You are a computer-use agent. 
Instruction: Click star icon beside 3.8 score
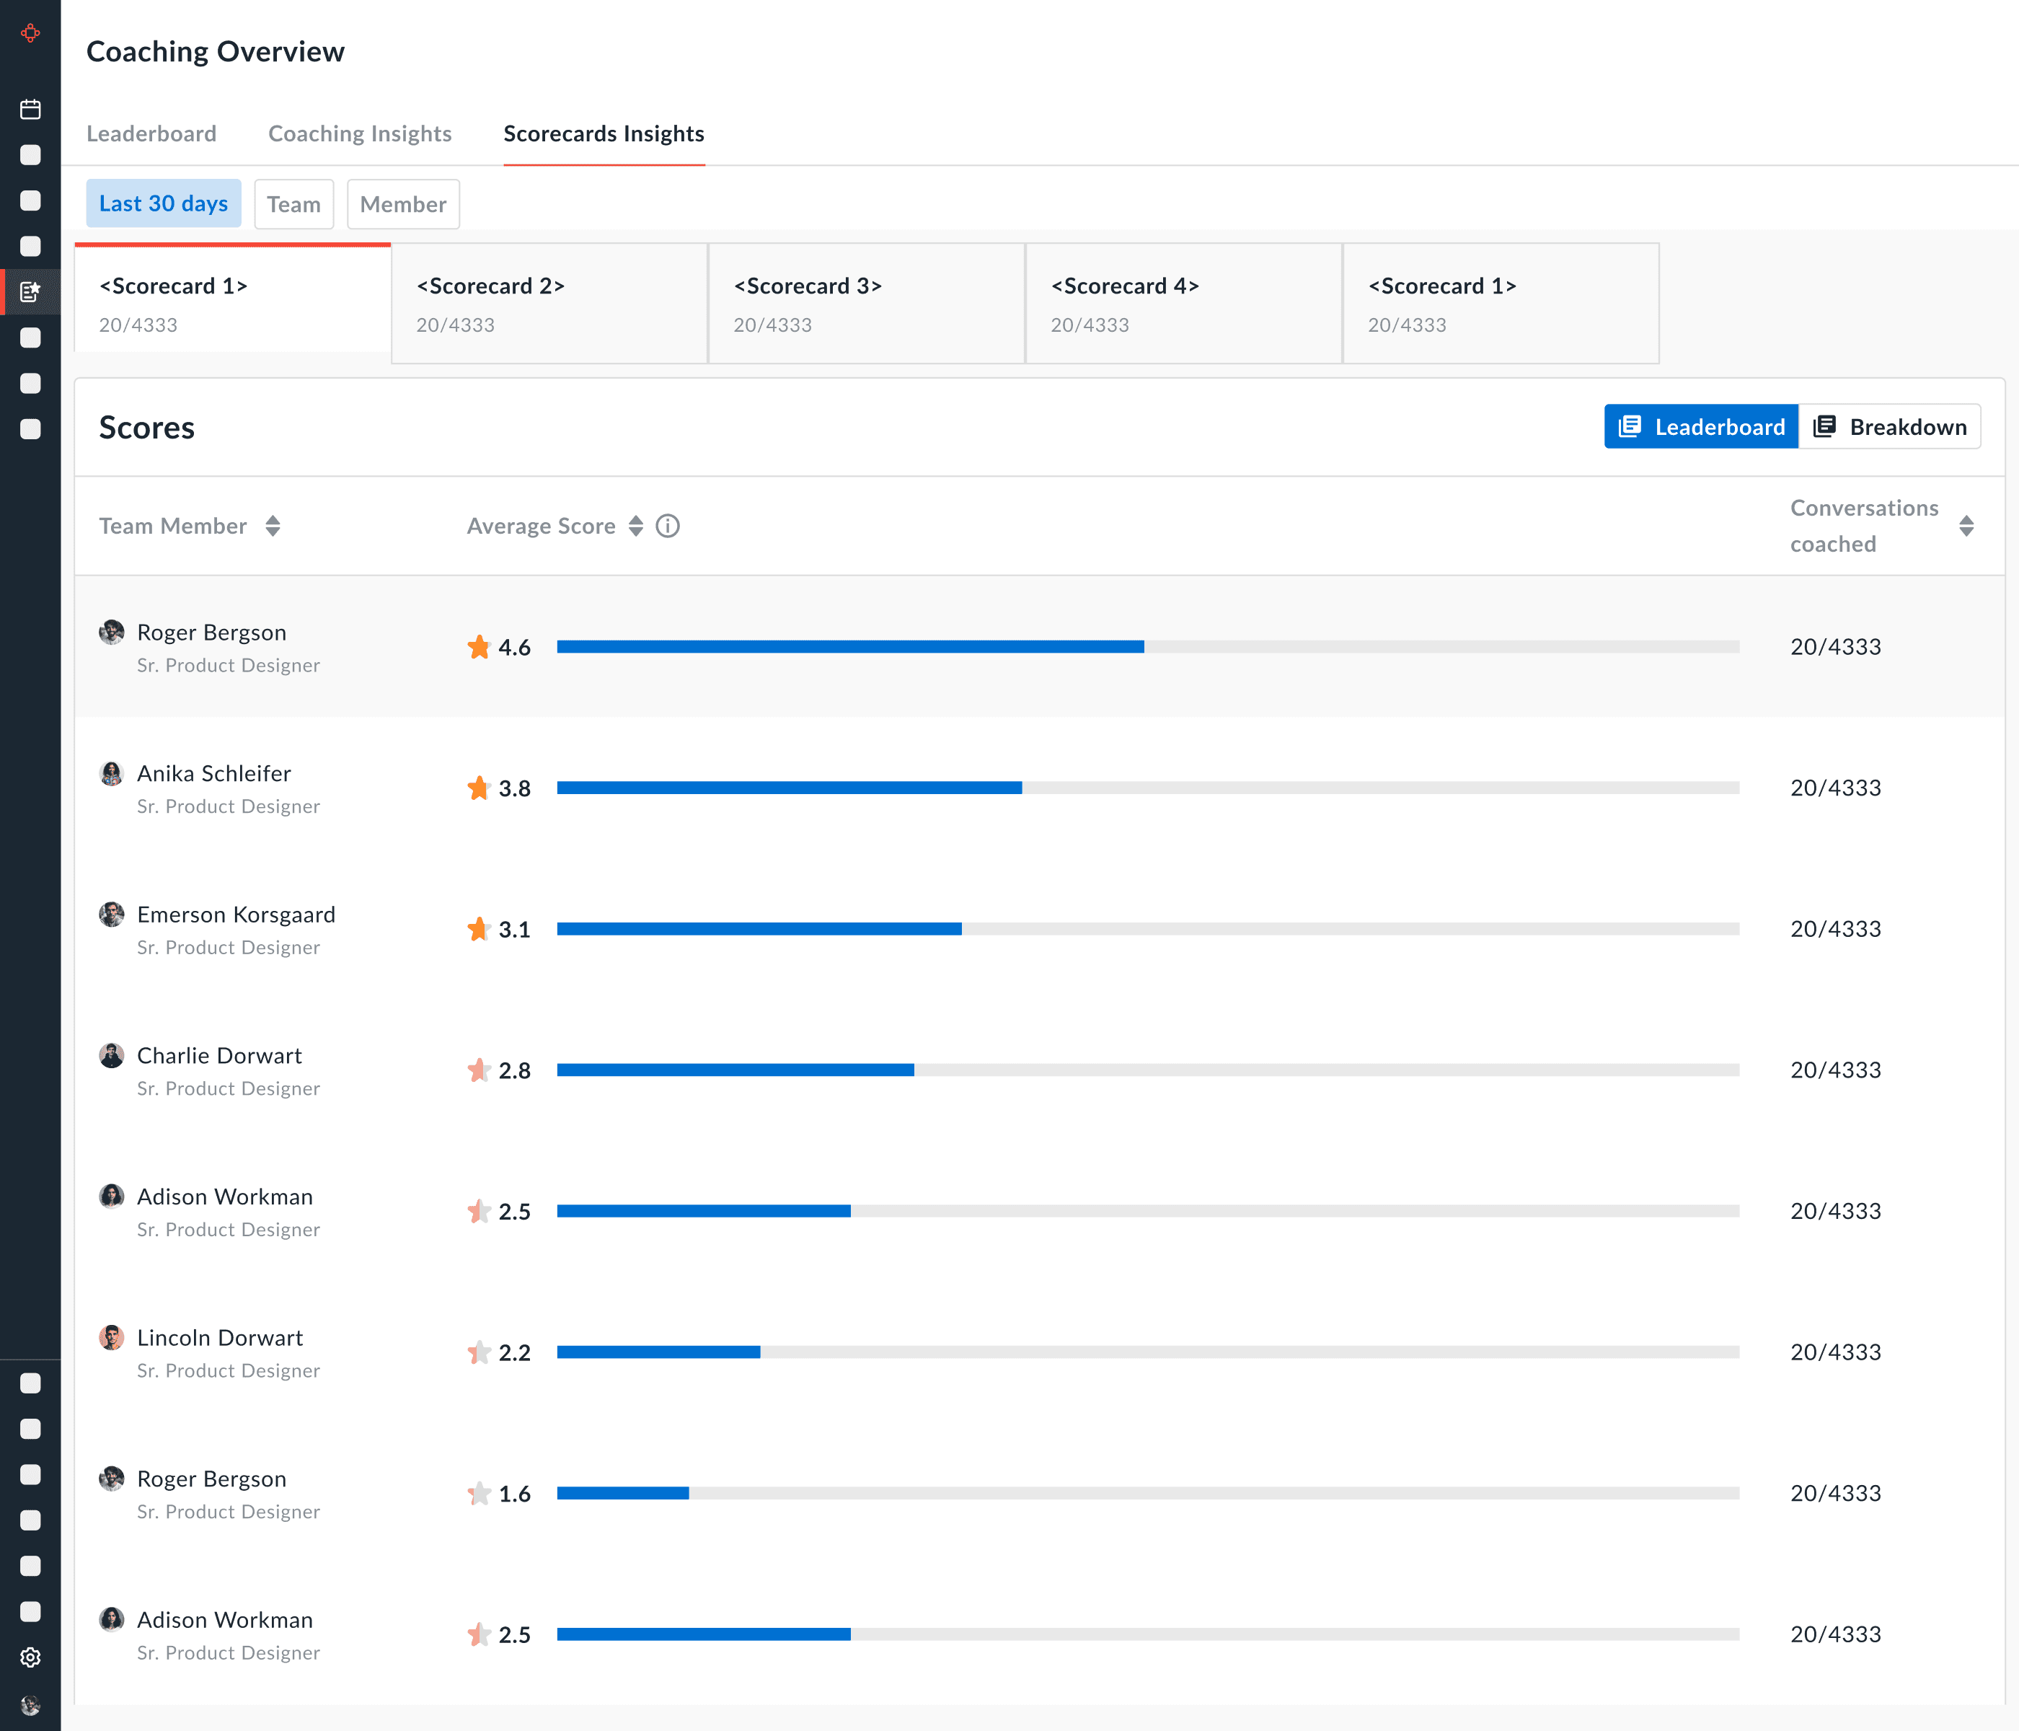click(x=479, y=788)
